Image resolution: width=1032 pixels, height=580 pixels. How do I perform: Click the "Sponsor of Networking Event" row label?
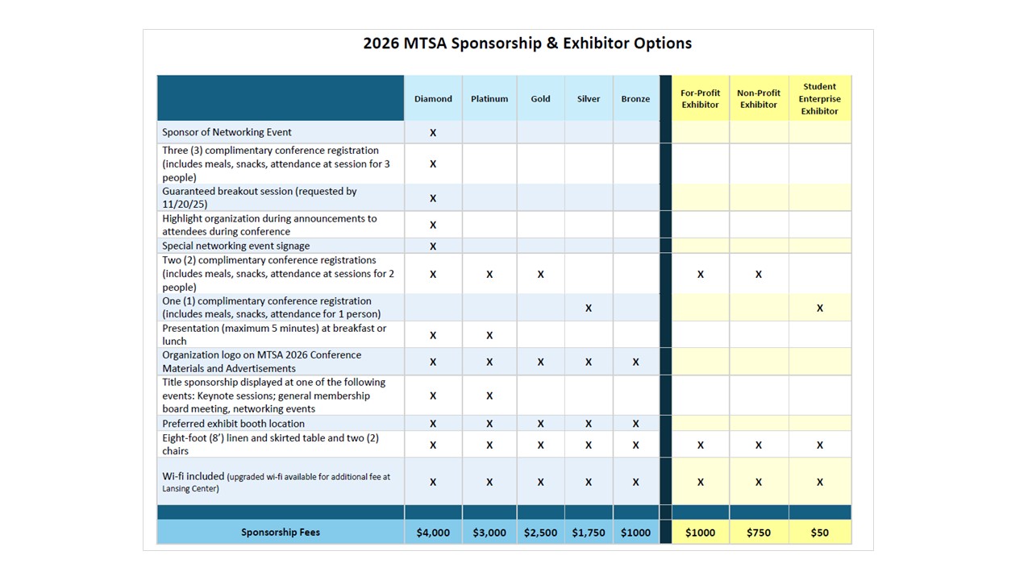coord(227,132)
